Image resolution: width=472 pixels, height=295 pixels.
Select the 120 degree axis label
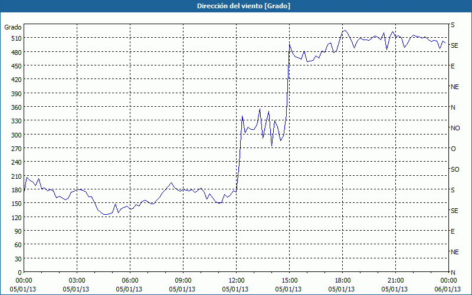[x=17, y=218]
